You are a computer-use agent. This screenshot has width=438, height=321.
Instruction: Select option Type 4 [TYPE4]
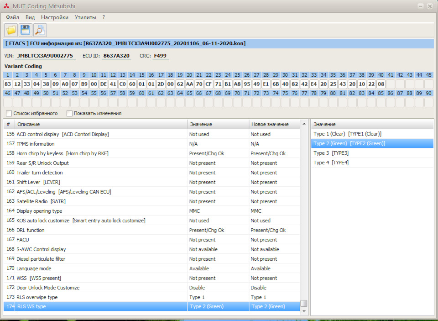coord(372,163)
